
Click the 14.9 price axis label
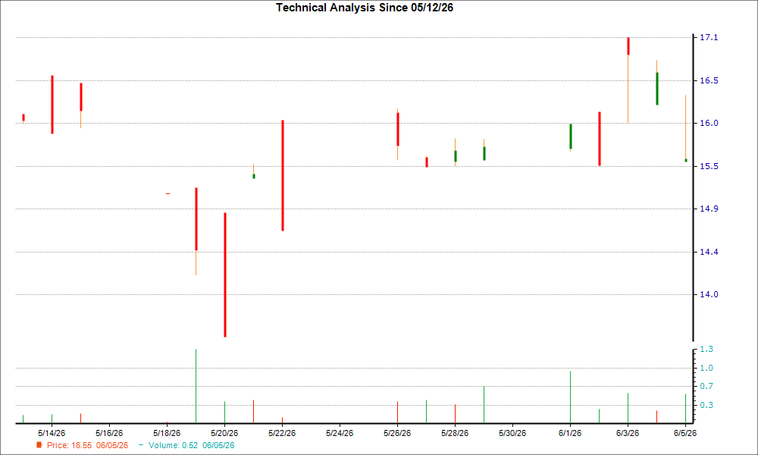[709, 209]
